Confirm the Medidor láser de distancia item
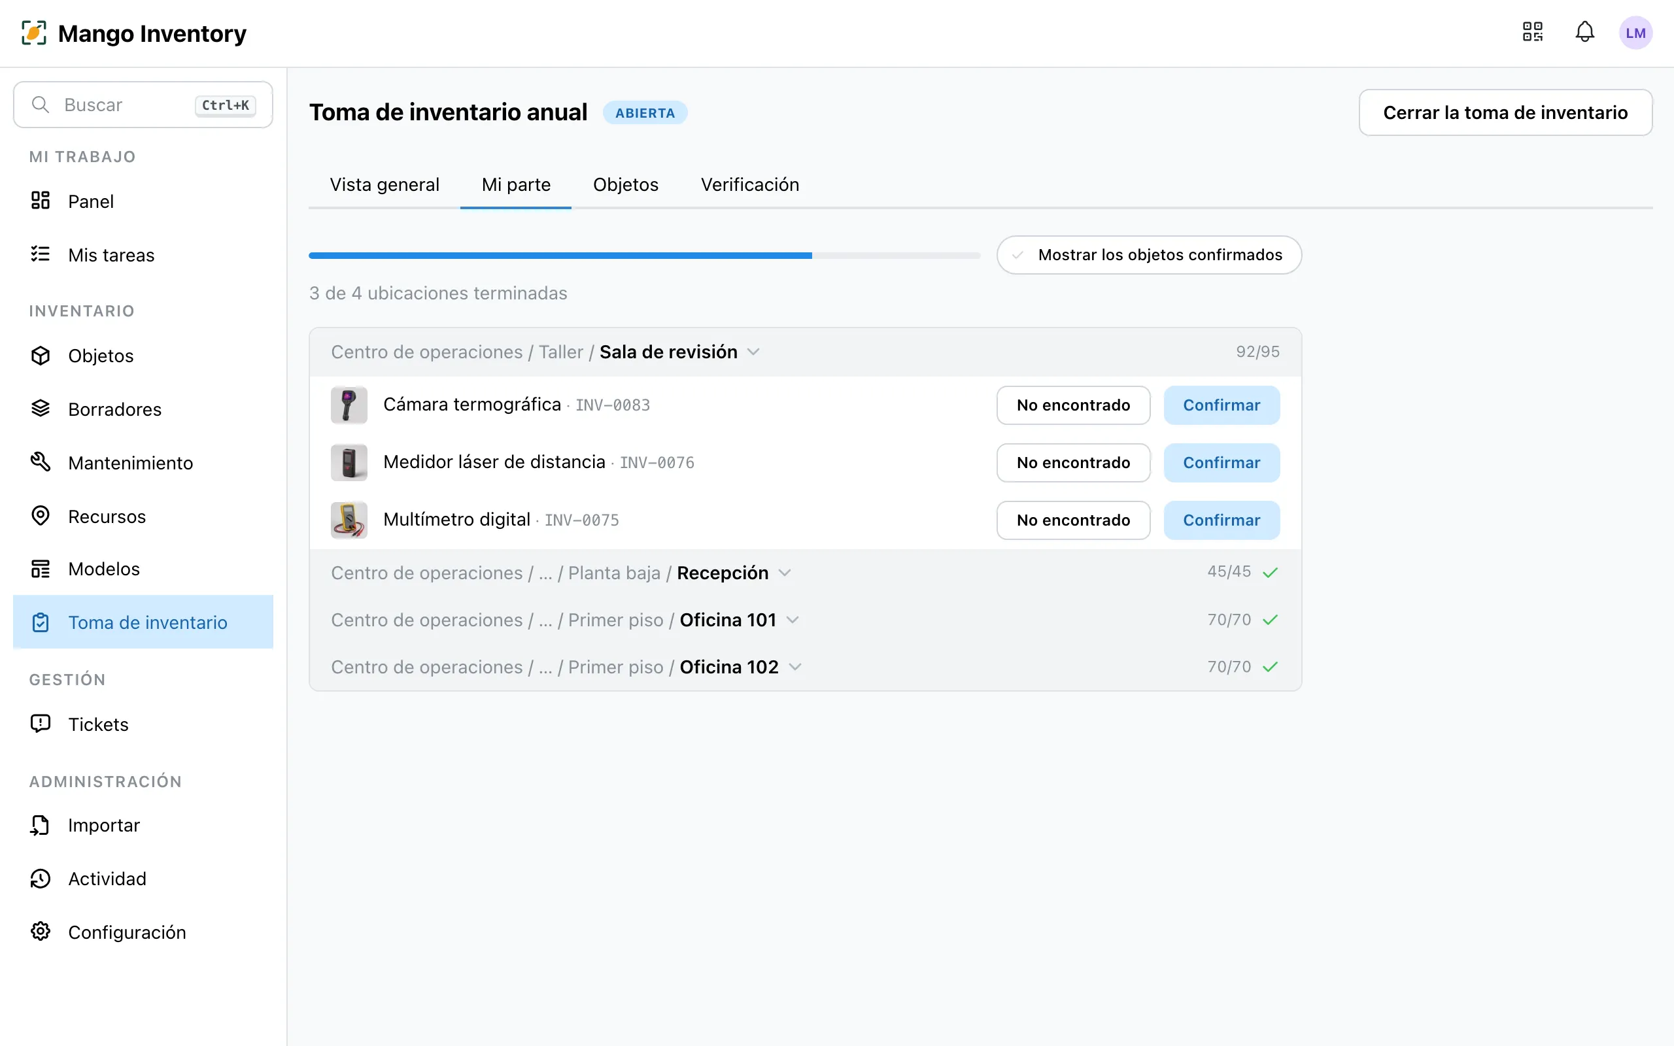The width and height of the screenshot is (1674, 1046). pyautogui.click(x=1221, y=463)
